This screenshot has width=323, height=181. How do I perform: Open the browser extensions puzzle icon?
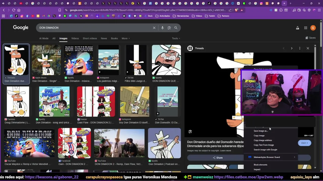[281, 10]
